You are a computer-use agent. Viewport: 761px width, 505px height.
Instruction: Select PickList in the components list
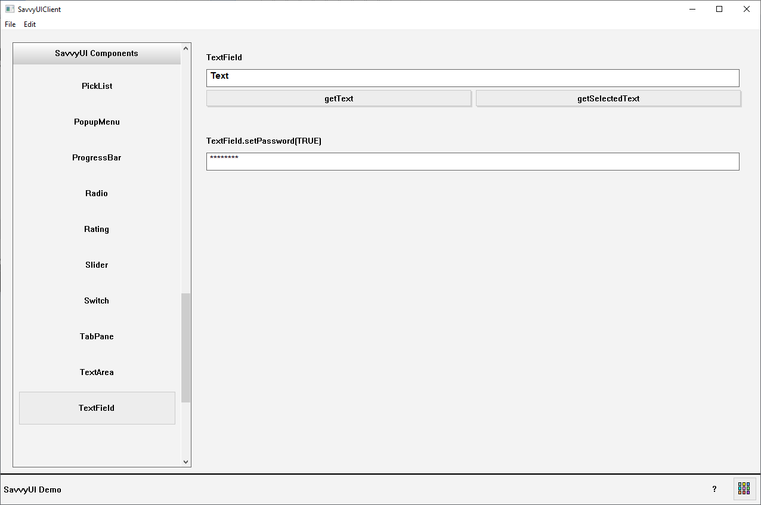click(97, 86)
